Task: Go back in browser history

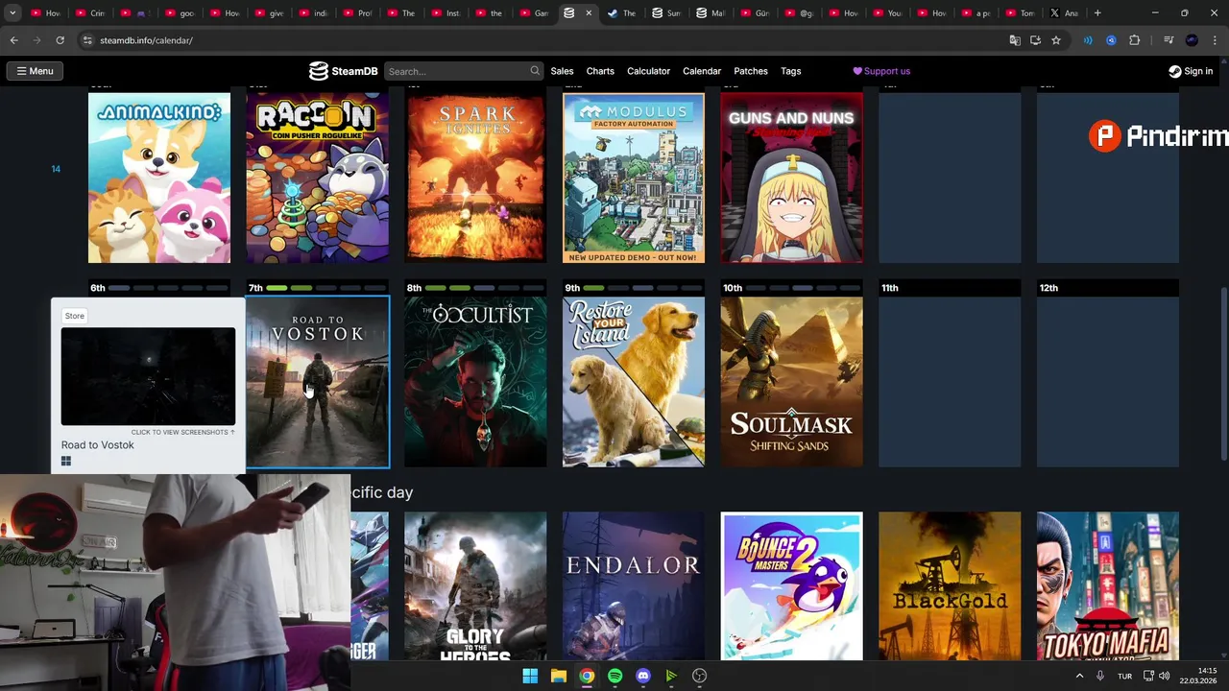Action: coord(13,40)
